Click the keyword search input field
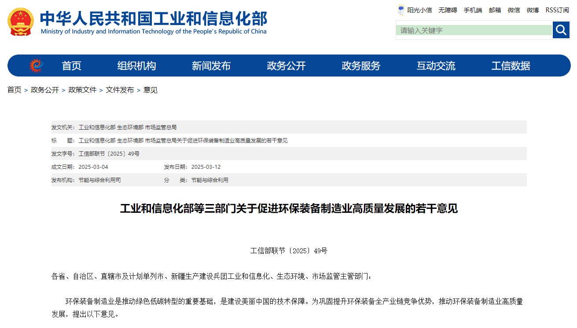 click(x=474, y=30)
